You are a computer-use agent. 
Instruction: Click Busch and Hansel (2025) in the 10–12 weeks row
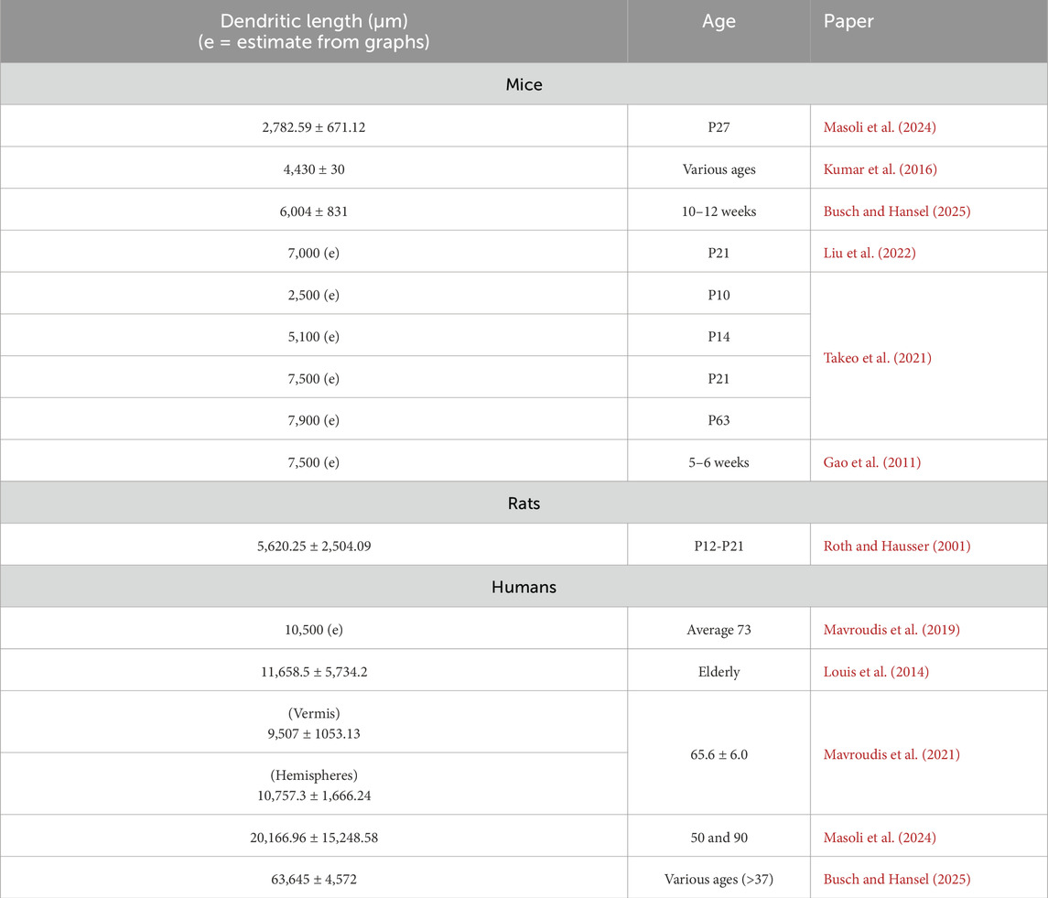[897, 211]
